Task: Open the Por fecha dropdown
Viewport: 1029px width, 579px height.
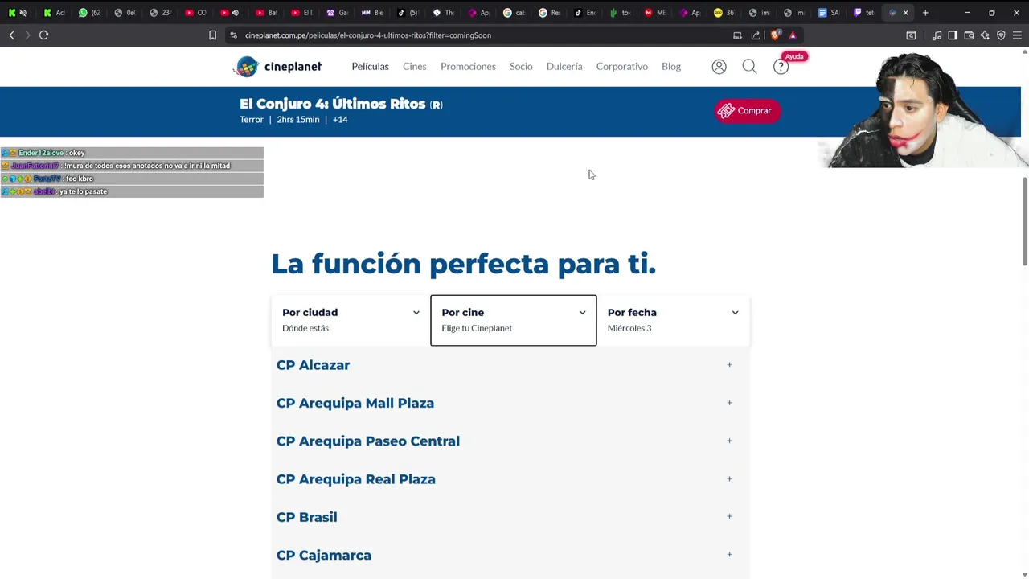Action: [x=673, y=320]
